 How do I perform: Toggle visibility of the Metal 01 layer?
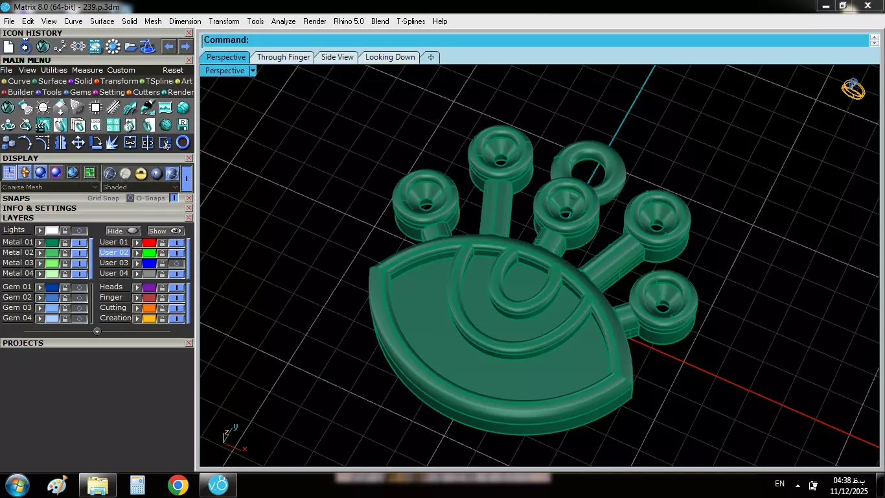click(79, 243)
